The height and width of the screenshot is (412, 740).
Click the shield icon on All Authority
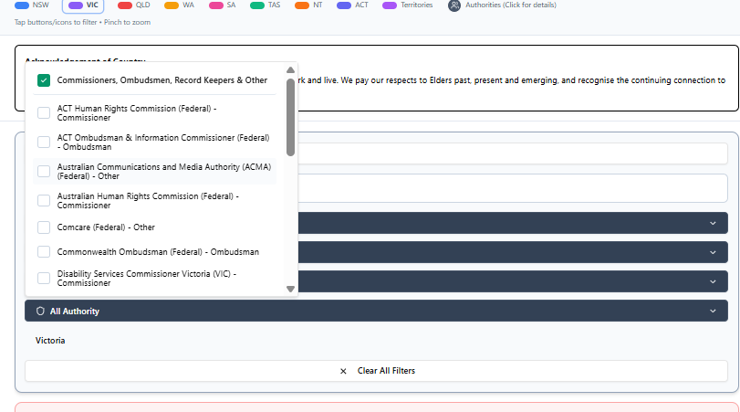(40, 311)
